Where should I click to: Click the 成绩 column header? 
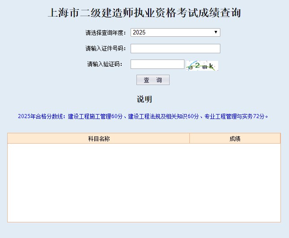(x=235, y=139)
